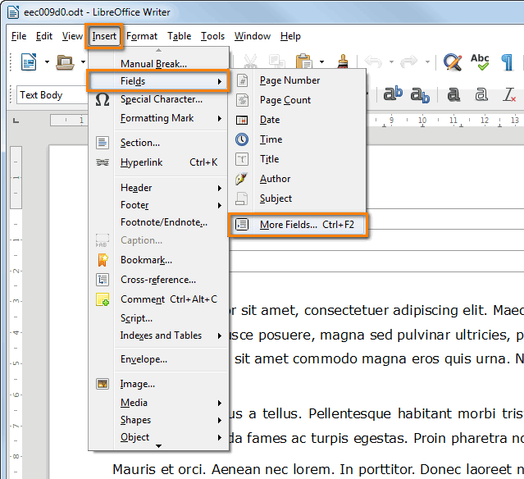Click the Time clock icon
524x479 pixels.
242,139
